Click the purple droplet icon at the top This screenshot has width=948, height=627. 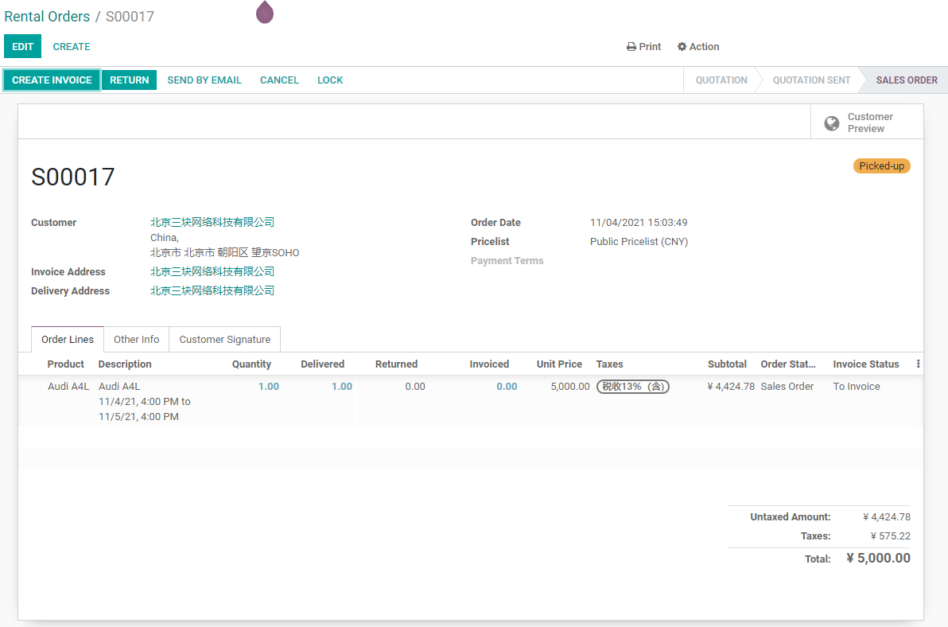click(265, 12)
